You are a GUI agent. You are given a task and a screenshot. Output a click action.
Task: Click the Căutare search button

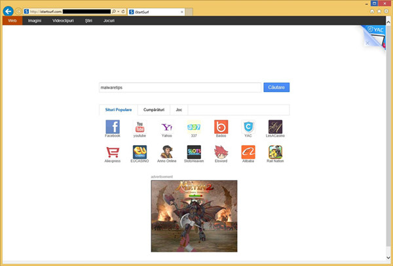[276, 87]
